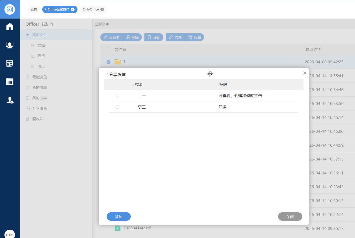Image resolution: width=355 pixels, height=238 pixels.
Task: Click the clock icon next to 最近浏览
Action: tap(28, 77)
